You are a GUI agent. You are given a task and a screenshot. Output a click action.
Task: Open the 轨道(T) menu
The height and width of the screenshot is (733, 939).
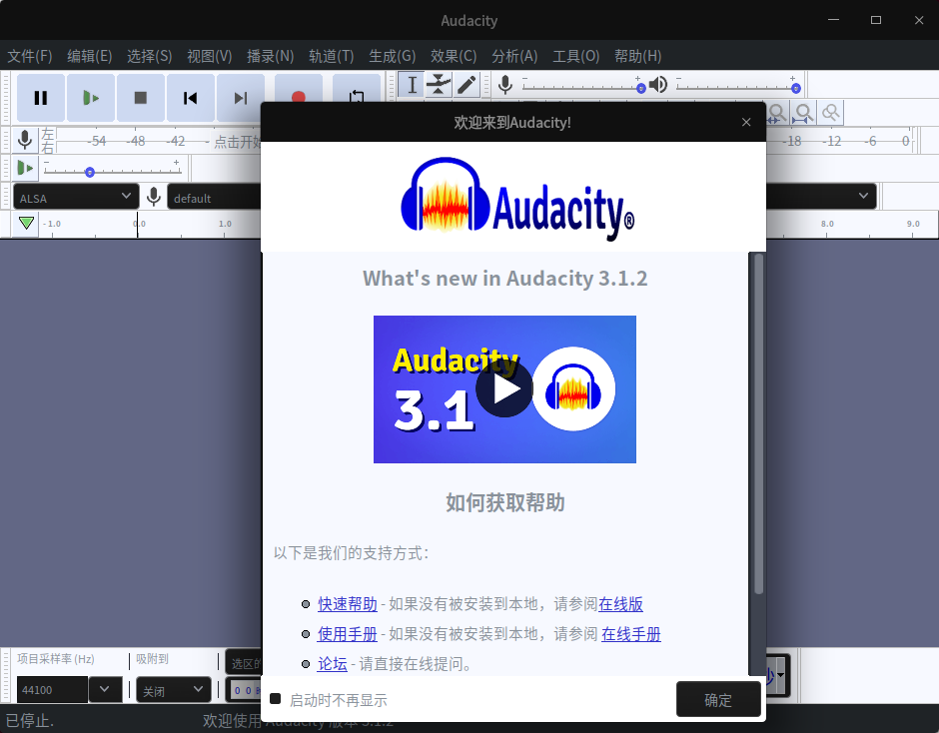331,56
